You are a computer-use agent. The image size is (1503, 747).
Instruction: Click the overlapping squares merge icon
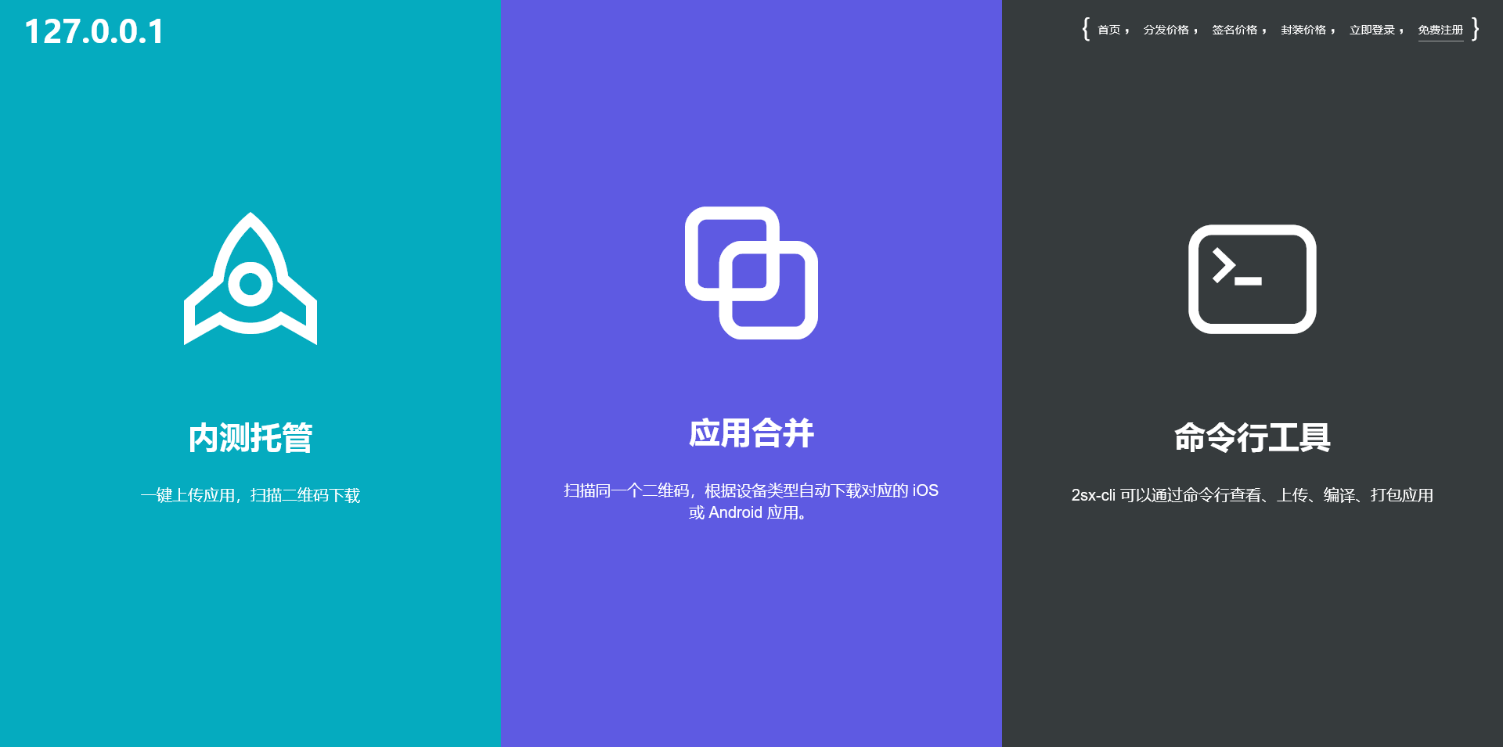[x=751, y=273]
